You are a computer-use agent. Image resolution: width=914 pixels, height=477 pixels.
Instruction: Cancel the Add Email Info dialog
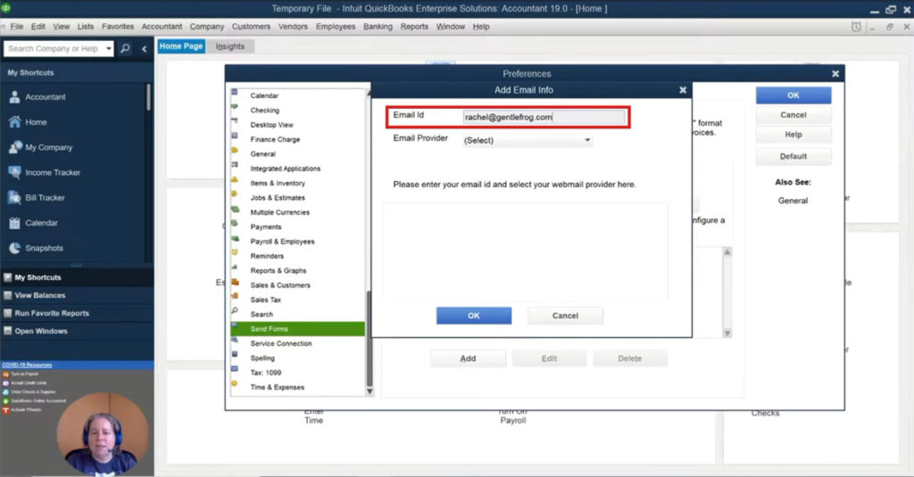pos(565,316)
